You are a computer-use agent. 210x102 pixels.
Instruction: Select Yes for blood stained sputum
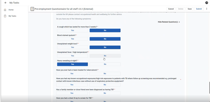pos(72,39)
